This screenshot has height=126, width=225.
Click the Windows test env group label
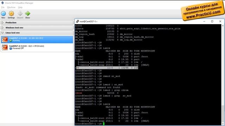click(14, 28)
